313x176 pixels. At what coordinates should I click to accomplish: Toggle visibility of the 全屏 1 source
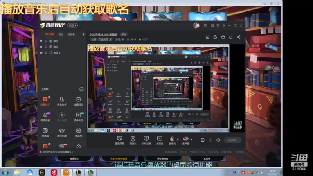coord(41,53)
